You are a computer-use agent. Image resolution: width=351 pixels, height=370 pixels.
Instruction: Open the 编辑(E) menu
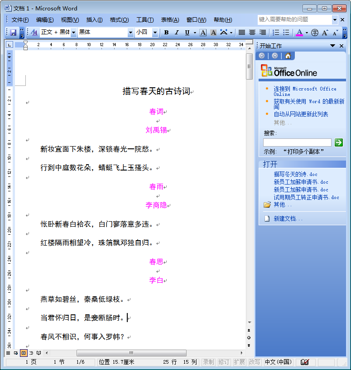click(x=45, y=20)
